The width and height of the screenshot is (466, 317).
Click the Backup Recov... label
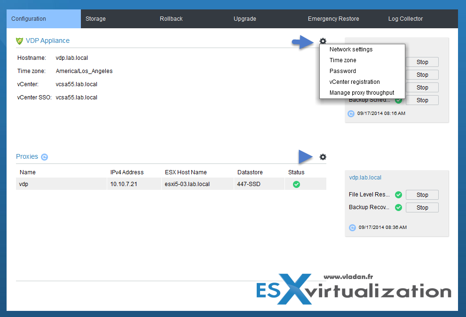[x=369, y=207]
